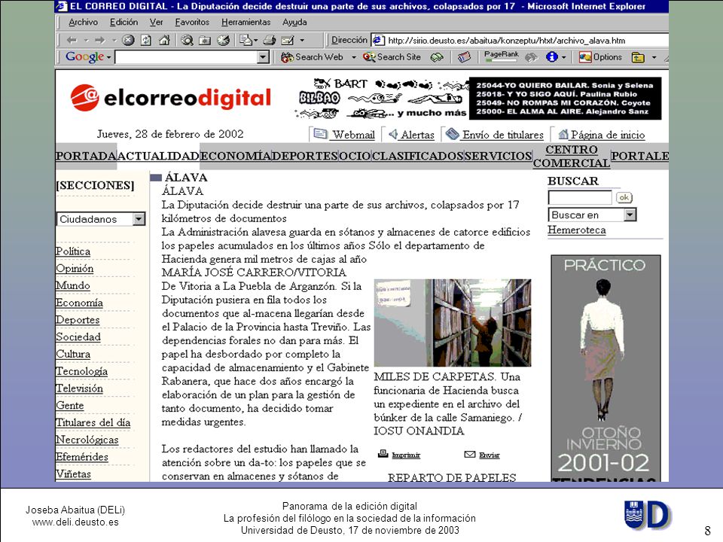Go to the CENTRO COMERCIAL section tab

[x=572, y=157]
